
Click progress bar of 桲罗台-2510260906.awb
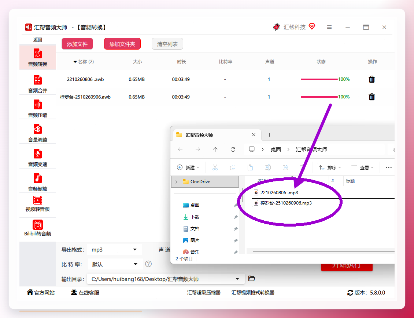319,97
